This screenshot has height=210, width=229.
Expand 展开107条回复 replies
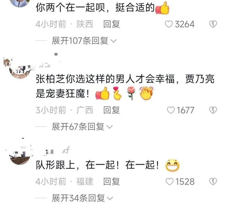coord(84,41)
